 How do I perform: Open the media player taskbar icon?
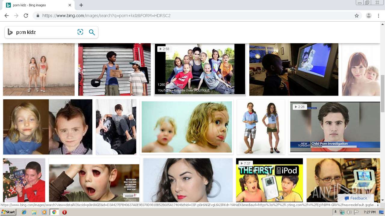[44, 212]
